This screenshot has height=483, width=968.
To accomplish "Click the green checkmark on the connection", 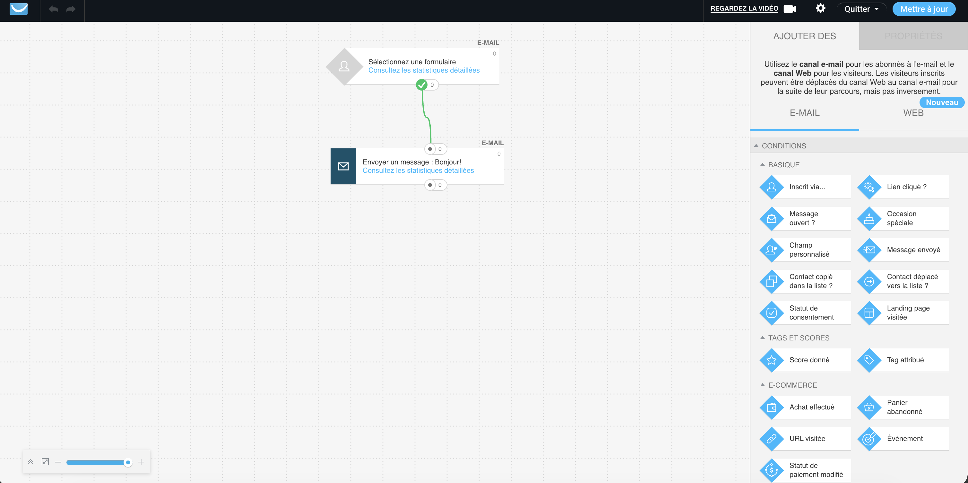I will (x=422, y=84).
